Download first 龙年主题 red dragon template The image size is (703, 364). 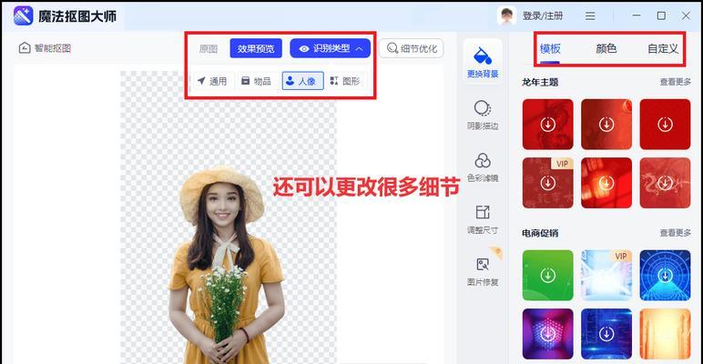click(x=548, y=124)
